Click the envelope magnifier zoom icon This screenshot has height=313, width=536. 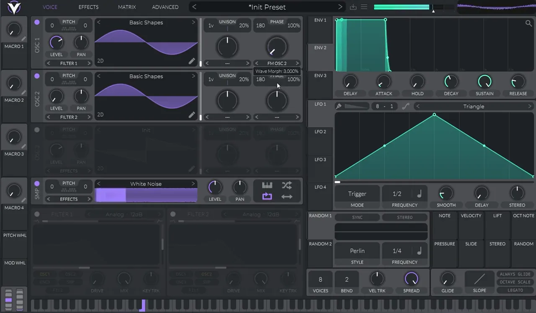tap(529, 23)
